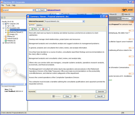Select Images (10) tree item
This screenshot has height=115, width=135.
coord(13,34)
